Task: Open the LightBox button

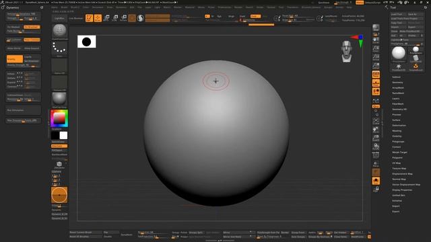Action: 59,18
